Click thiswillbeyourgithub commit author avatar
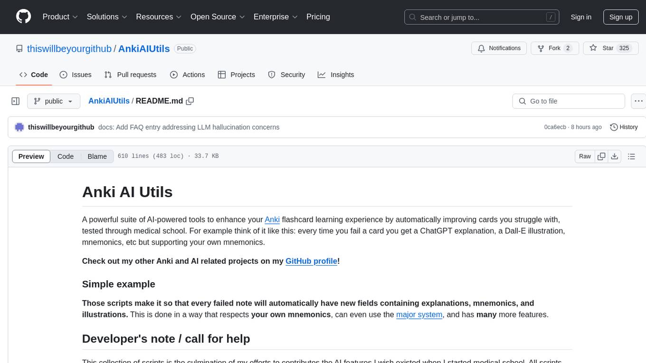 coord(19,127)
